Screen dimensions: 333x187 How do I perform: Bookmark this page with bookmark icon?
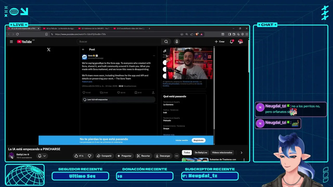coord(46,34)
